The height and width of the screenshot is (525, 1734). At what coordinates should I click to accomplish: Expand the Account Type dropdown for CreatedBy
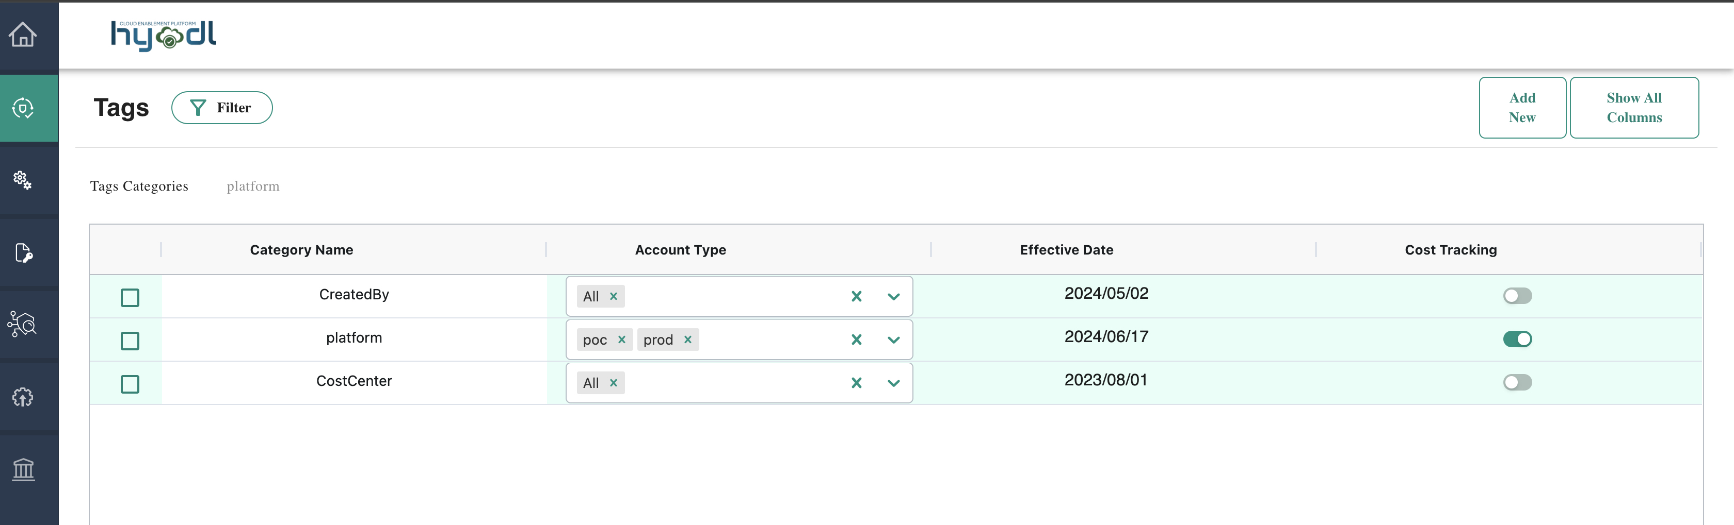point(894,296)
